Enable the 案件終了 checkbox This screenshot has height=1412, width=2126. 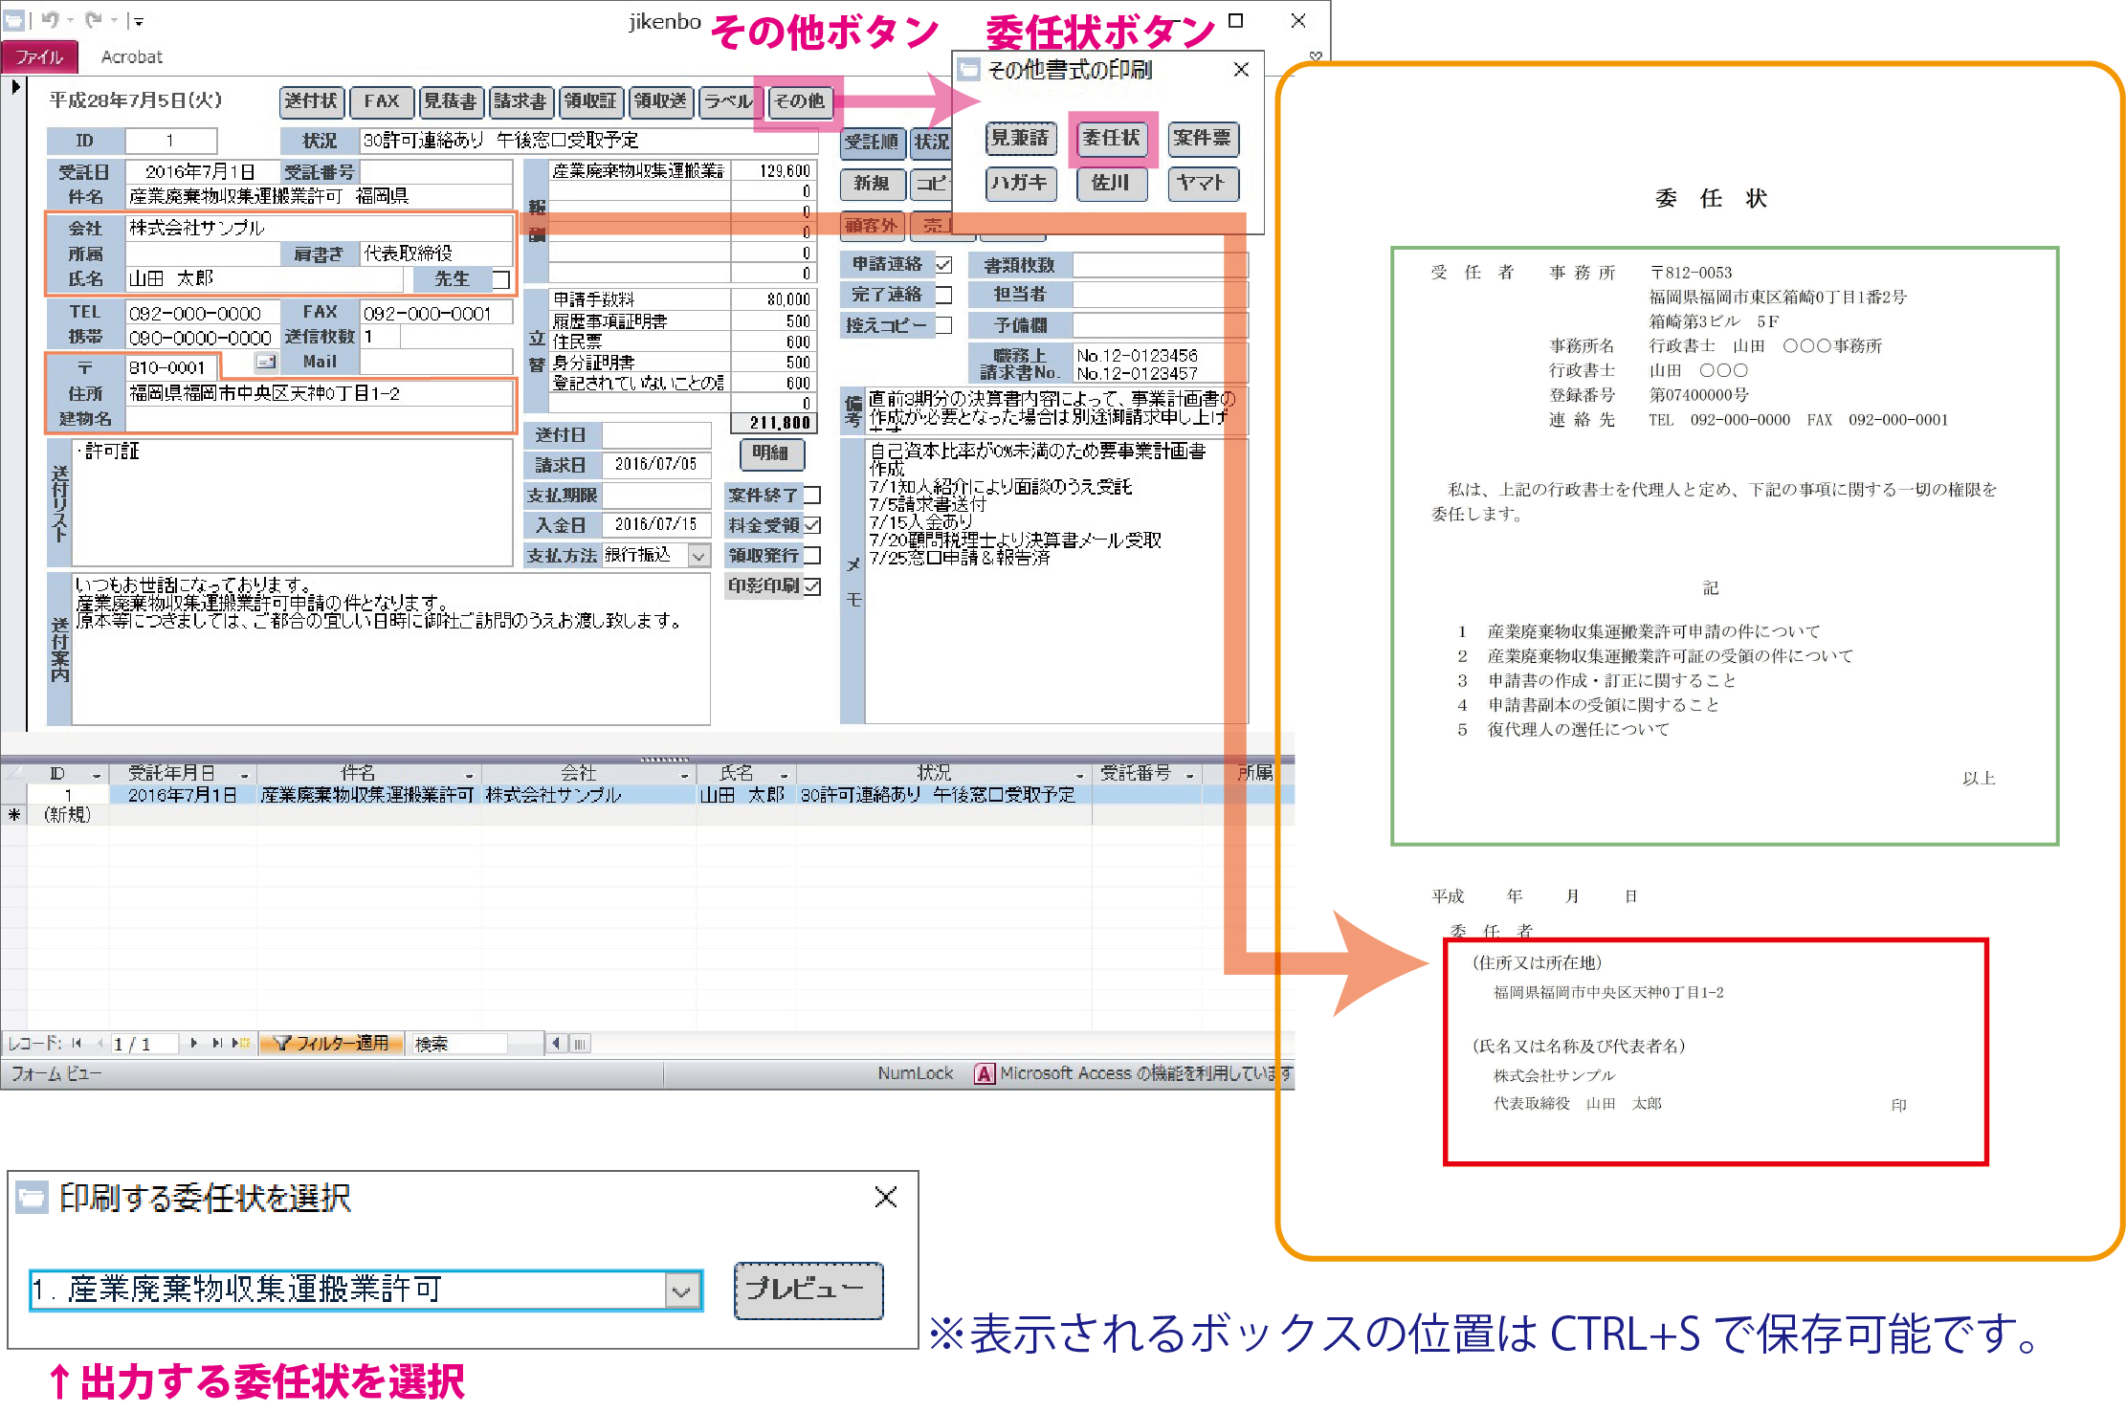click(812, 496)
